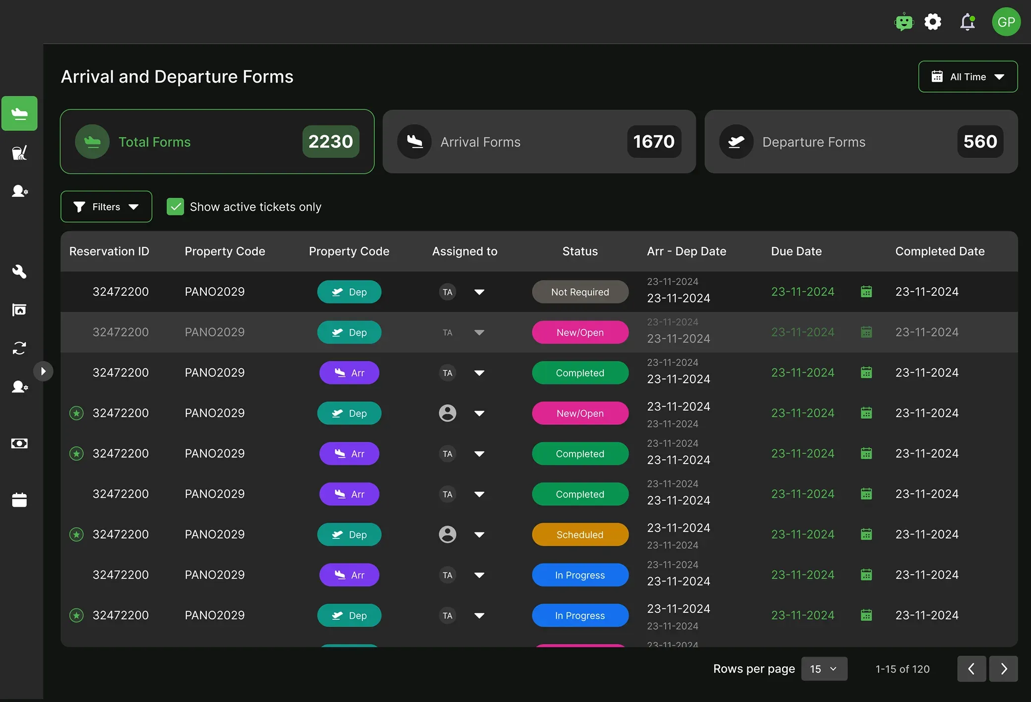Open due date calendar on the starred Completed row
Screen dimensions: 1031x702
tap(866, 454)
